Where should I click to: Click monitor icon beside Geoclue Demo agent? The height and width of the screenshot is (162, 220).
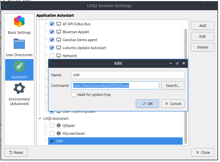point(59,40)
